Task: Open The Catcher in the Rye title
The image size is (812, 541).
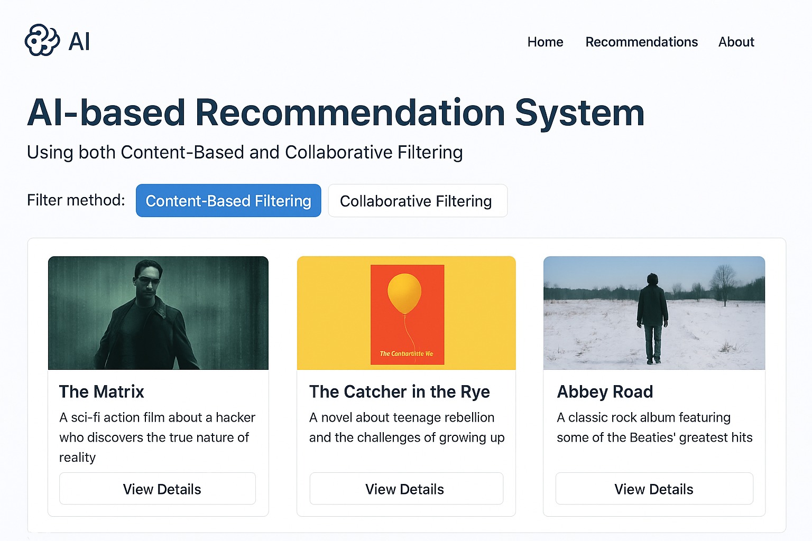Action: pyautogui.click(x=400, y=391)
